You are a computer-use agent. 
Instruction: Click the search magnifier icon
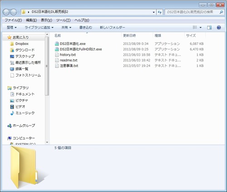[221, 12]
